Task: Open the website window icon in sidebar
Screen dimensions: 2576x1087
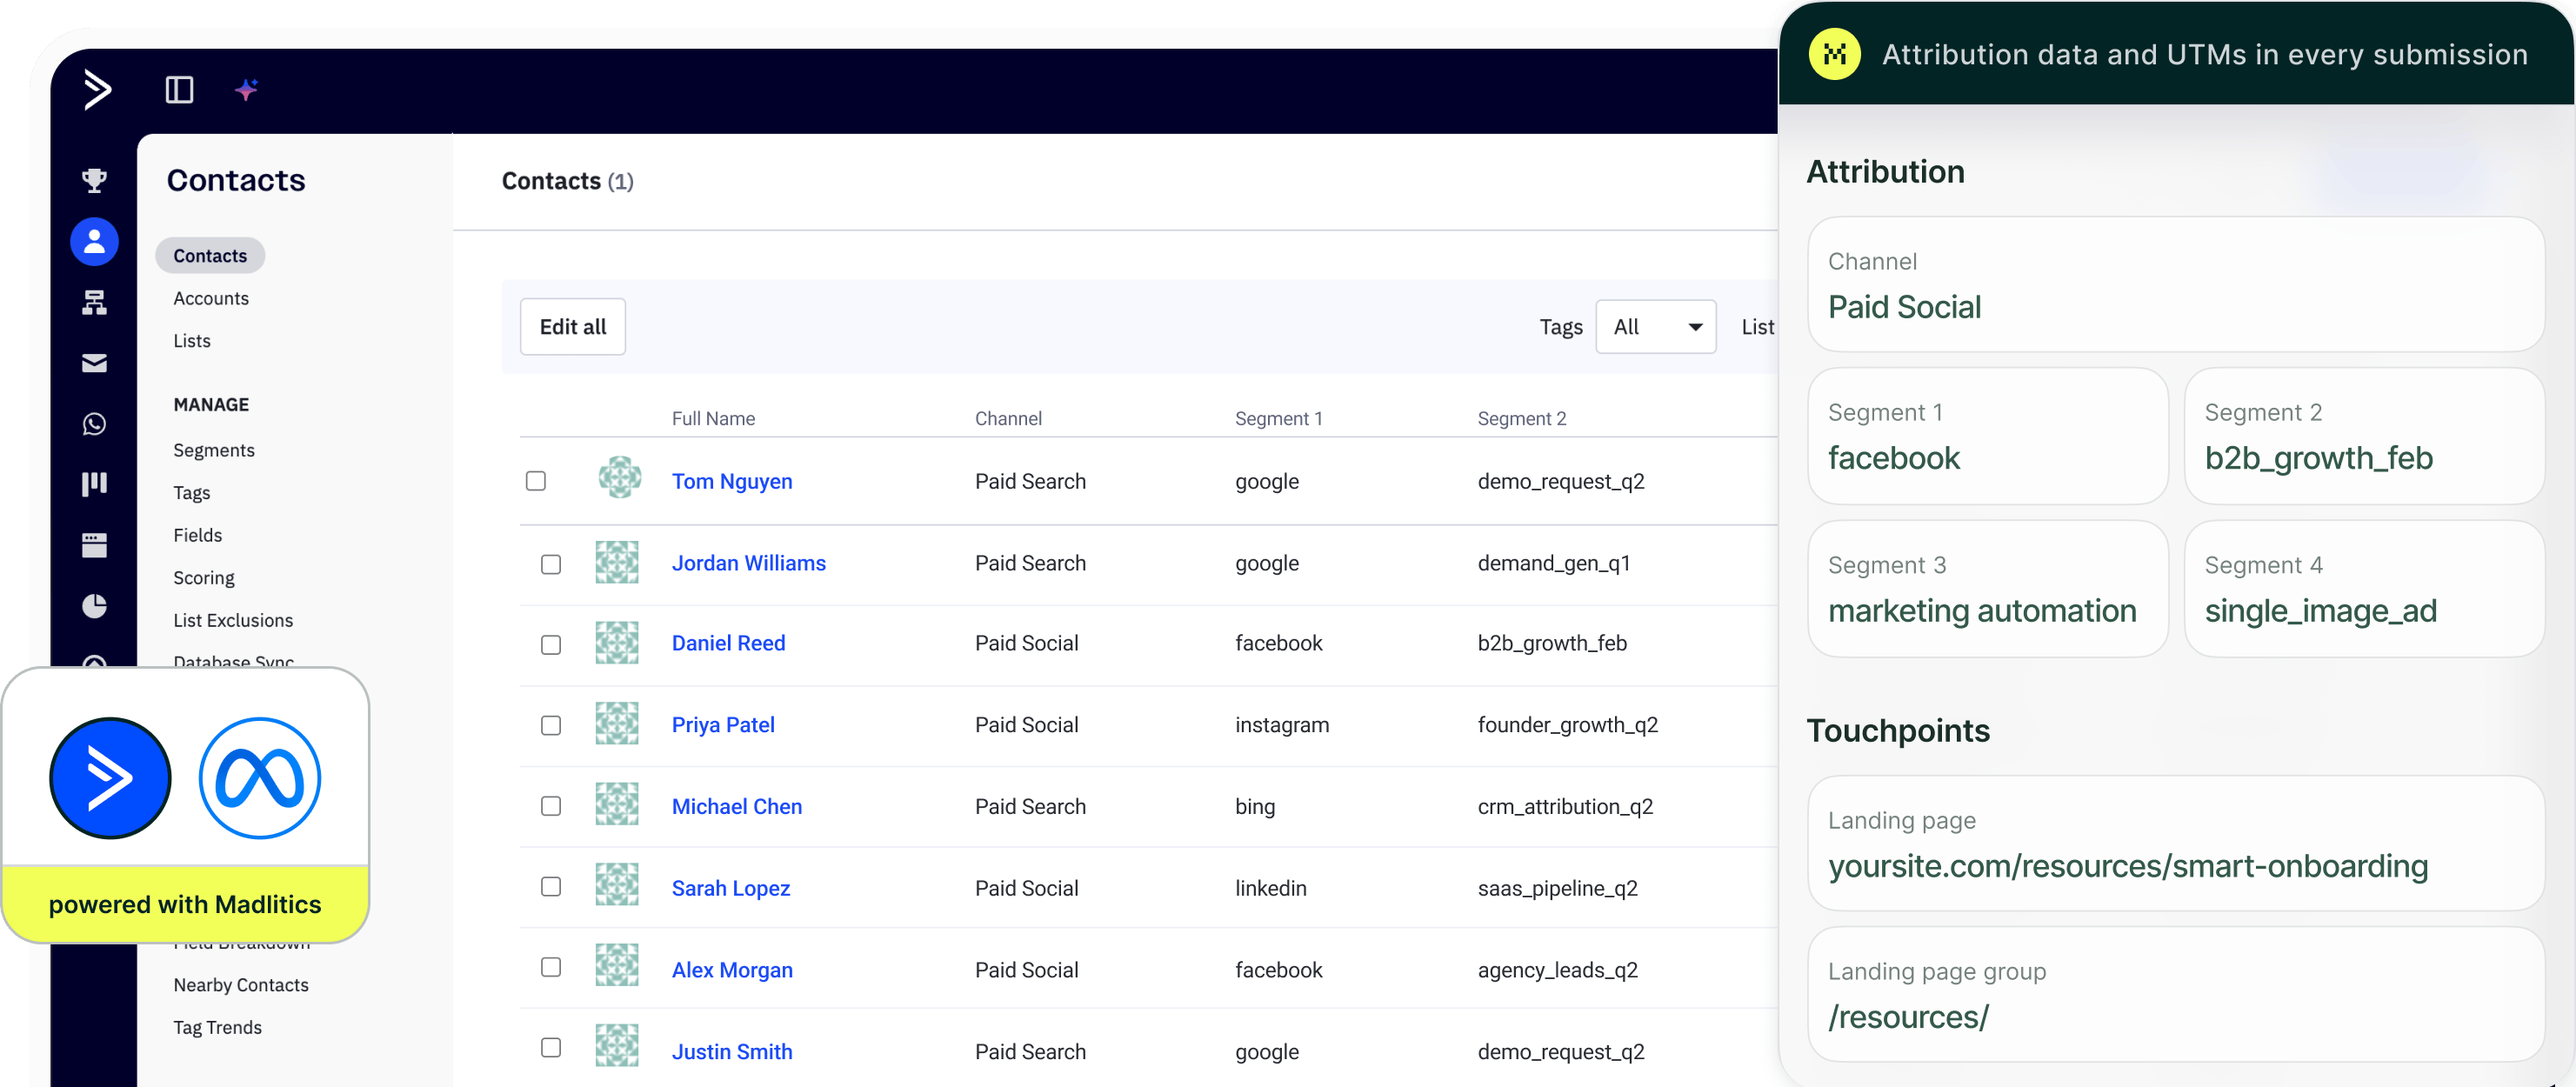Action: click(94, 545)
